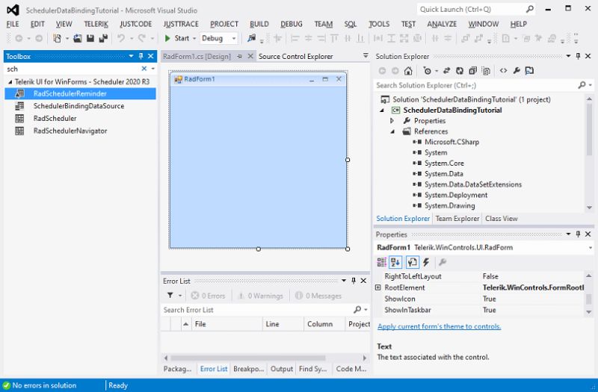Image resolution: width=598 pixels, height=392 pixels.
Task: Select SchedulerBindingDataSource in the Toolbox
Action: point(81,106)
